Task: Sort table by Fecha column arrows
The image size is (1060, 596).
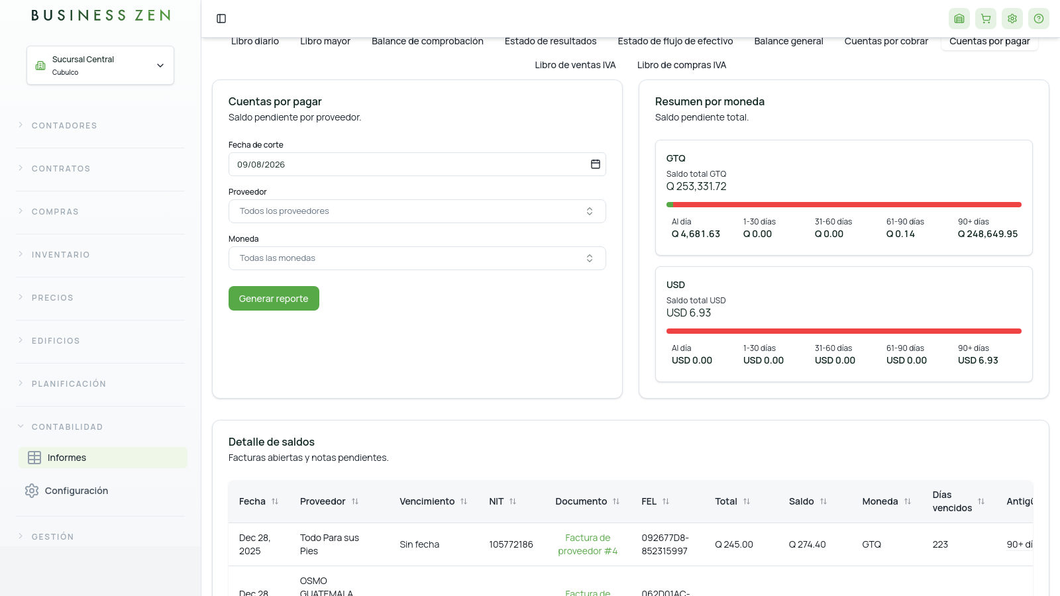Action: pos(275,501)
